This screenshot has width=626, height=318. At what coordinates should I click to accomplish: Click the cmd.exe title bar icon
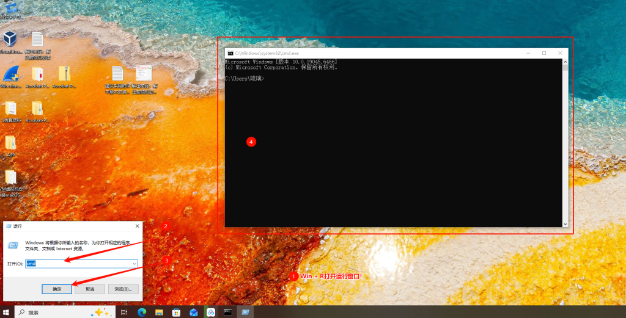230,53
